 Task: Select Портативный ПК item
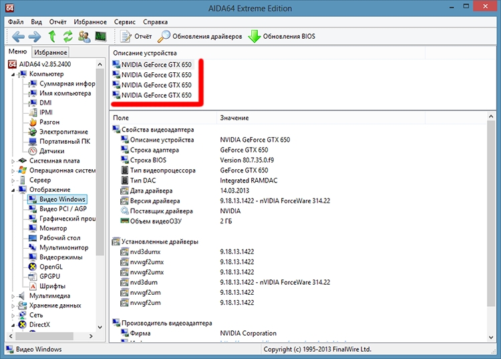59,141
